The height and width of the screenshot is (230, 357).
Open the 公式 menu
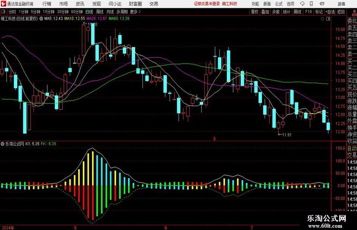[279, 4]
